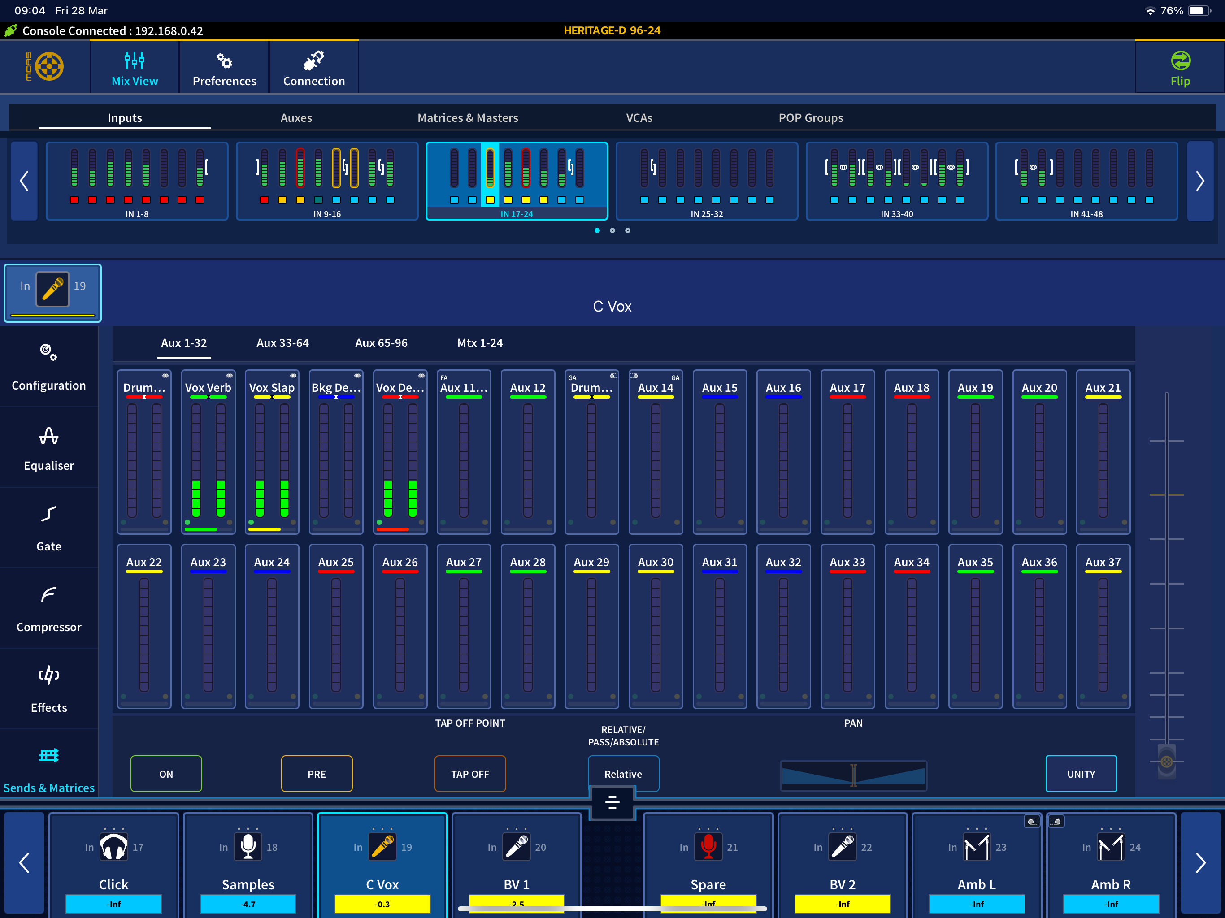Viewport: 1225px width, 918px height.
Task: Select IN 25-32 bank
Action: coord(707,181)
